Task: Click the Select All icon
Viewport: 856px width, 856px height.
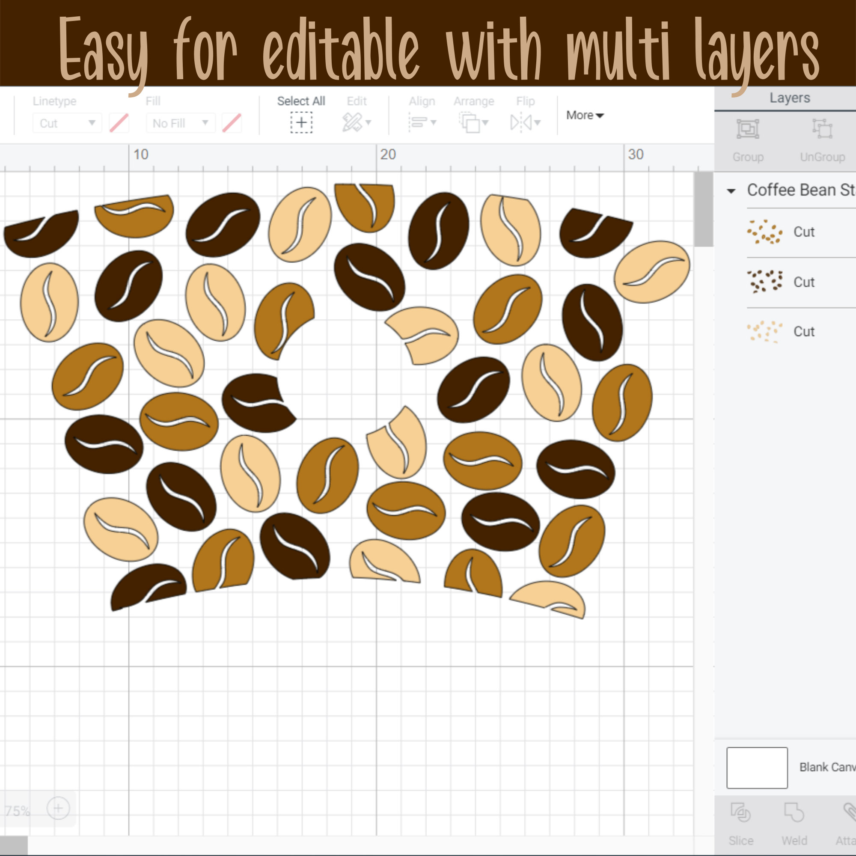Action: (301, 122)
